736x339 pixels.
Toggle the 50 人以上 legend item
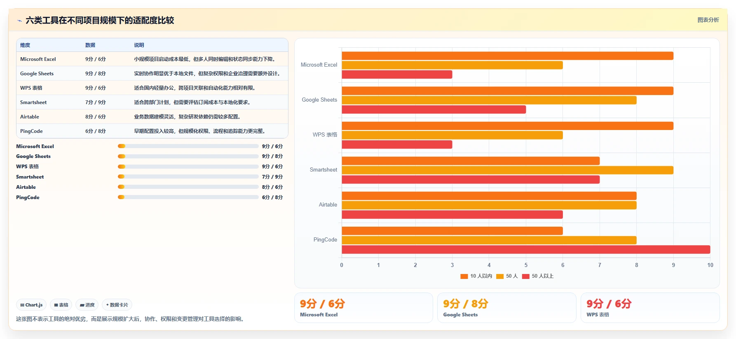click(x=538, y=276)
